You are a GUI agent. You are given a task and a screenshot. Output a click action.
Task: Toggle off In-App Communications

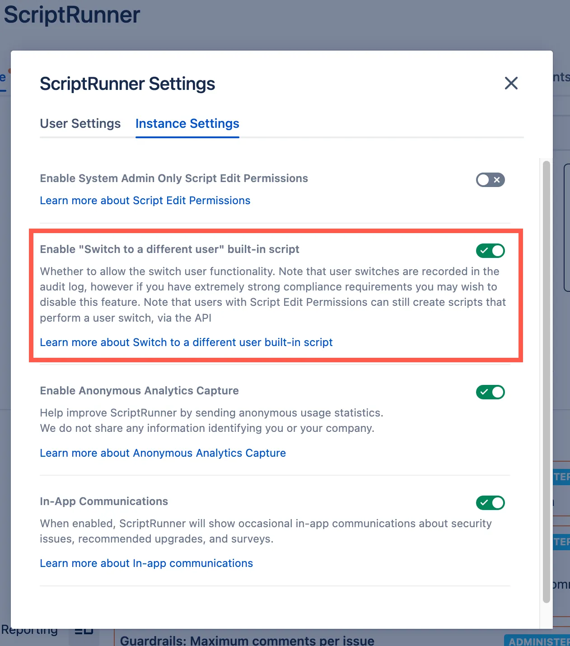pos(490,503)
